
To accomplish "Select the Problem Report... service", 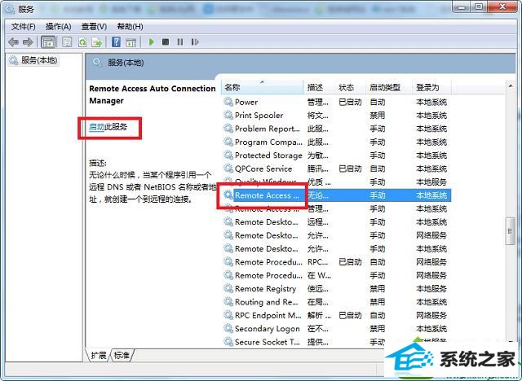I will [x=336, y=129].
